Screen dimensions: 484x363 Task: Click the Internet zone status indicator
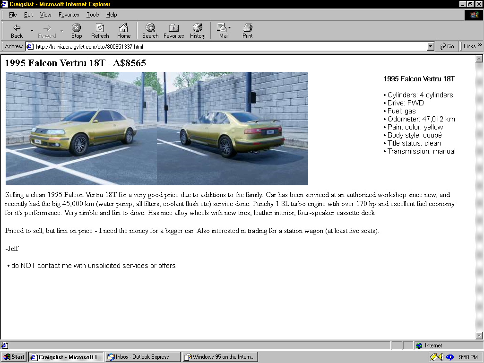click(429, 346)
